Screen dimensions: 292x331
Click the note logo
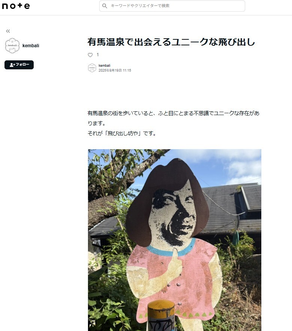(16, 6)
